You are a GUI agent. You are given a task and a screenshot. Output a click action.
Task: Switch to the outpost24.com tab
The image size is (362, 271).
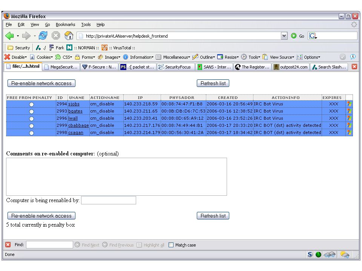[x=290, y=67]
